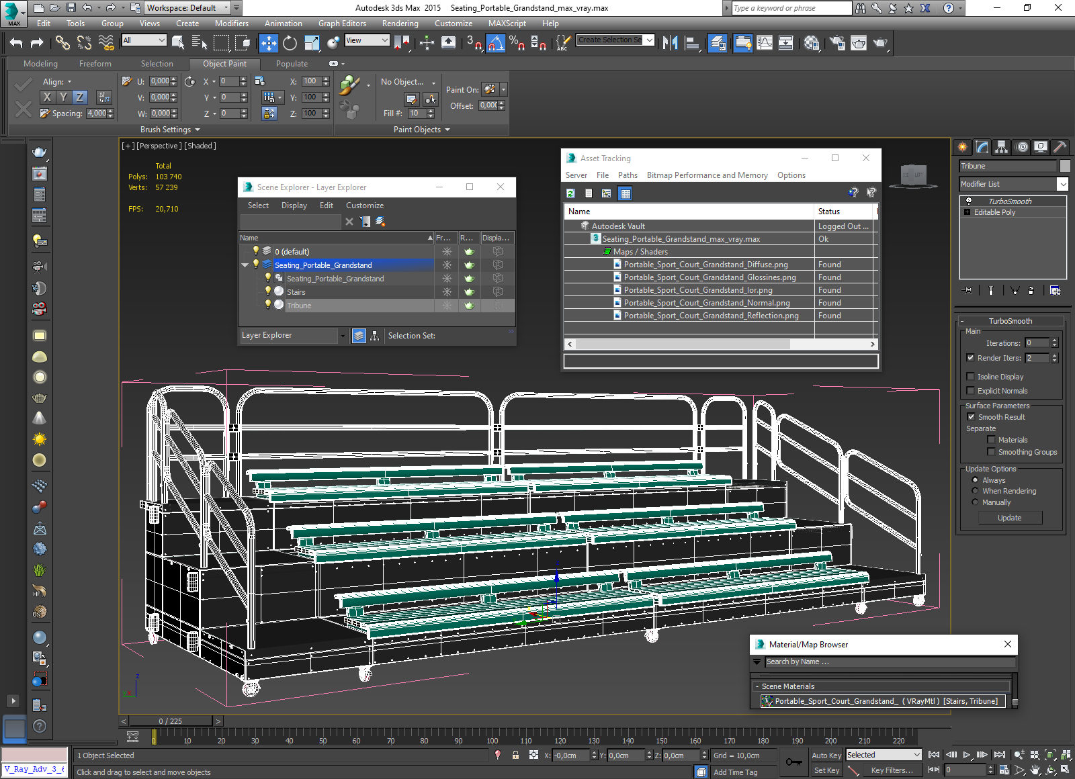
Task: Click the Select and Move tool icon
Action: (x=269, y=43)
